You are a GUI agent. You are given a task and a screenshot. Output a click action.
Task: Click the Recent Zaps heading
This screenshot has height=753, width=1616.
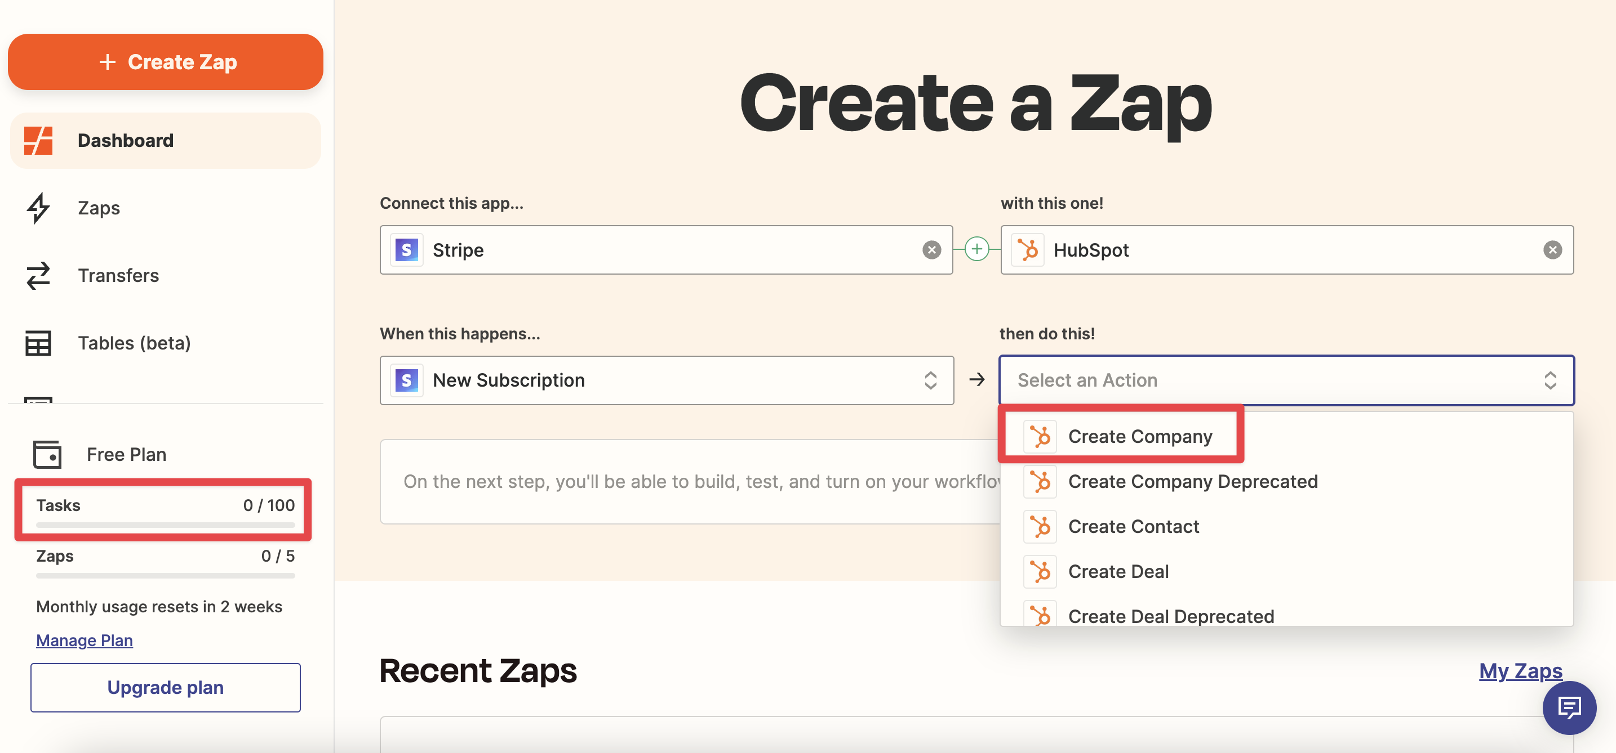click(x=478, y=671)
